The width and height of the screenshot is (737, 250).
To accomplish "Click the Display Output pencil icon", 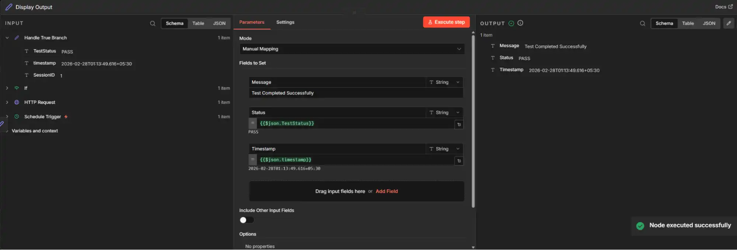I will [x=9, y=7].
